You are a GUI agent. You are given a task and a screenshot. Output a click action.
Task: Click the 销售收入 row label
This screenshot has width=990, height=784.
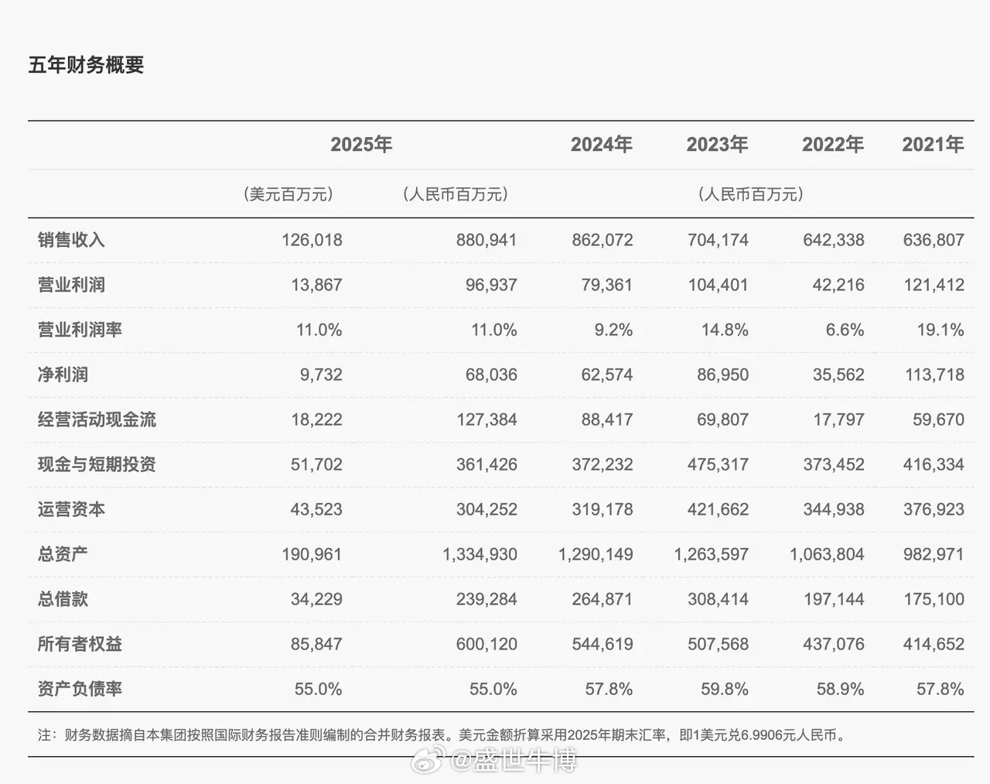[x=71, y=240]
